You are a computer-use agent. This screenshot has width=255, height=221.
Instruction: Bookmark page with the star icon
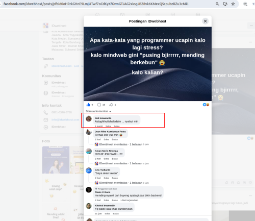point(233,4)
